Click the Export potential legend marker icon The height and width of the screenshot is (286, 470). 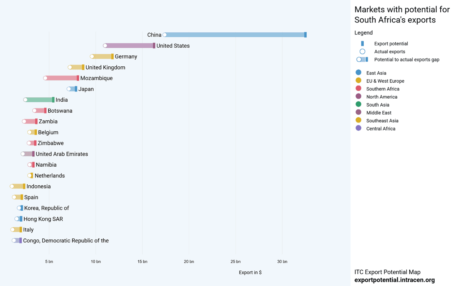pos(362,44)
